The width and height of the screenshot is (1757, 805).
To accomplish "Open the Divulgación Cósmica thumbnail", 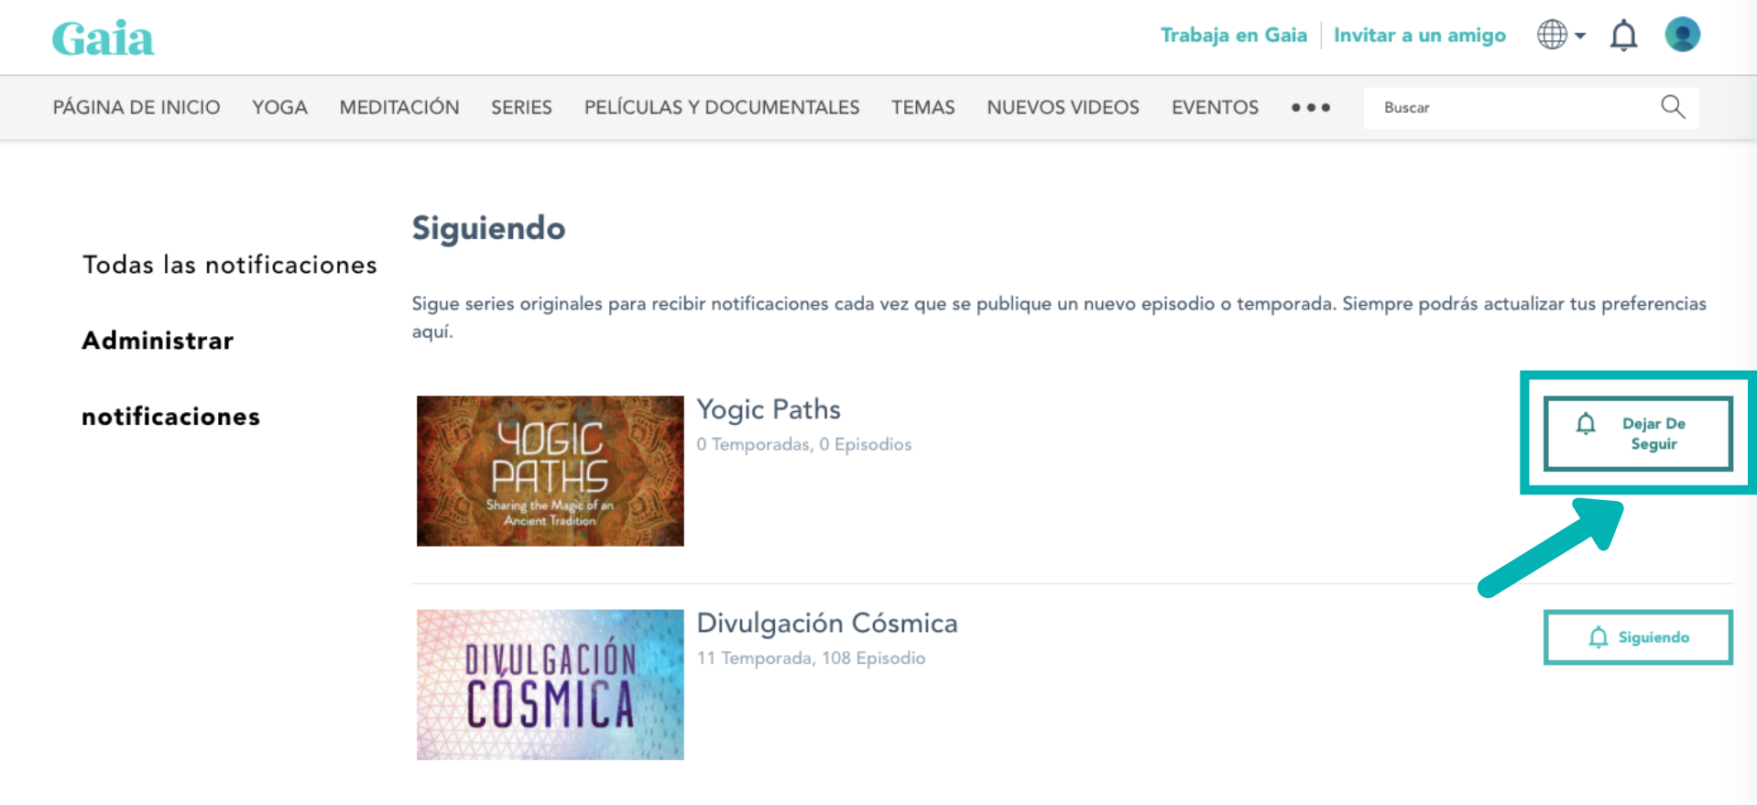I will pos(550,684).
